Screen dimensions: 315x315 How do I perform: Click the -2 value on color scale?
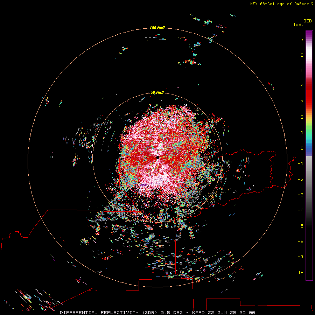pos(301,180)
